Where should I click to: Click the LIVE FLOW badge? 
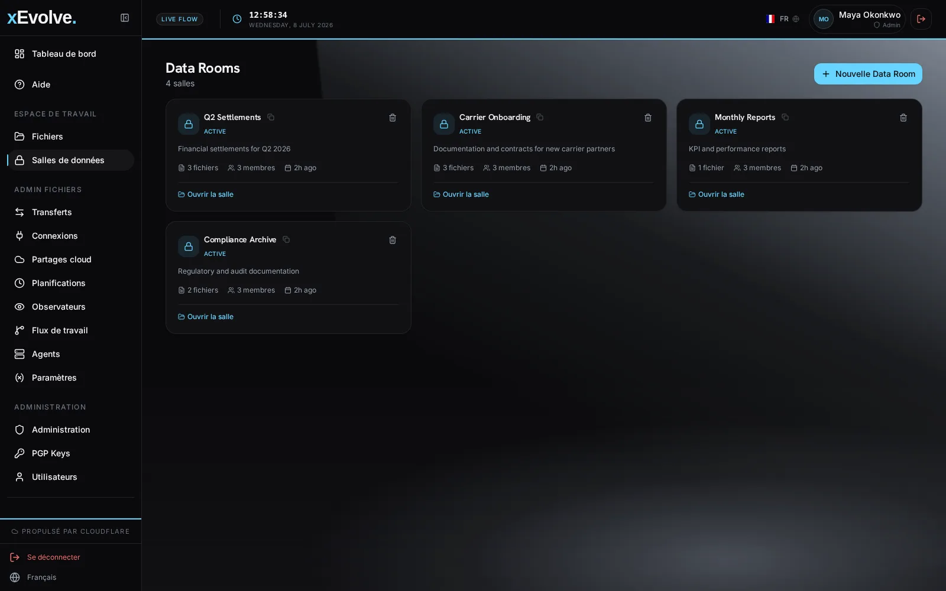180,19
